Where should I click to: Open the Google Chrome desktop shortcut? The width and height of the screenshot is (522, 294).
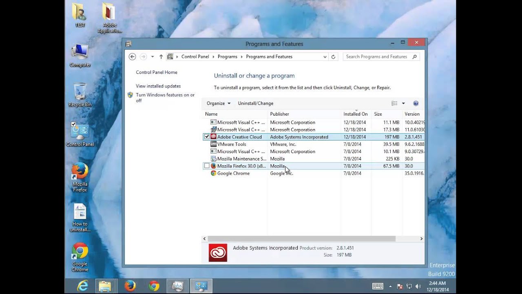coord(80,257)
